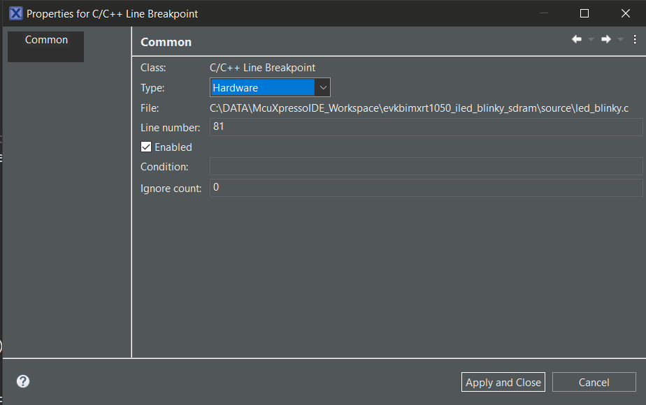Viewport: 646px width, 405px height.
Task: Click the Condition input field
Action: 426,166
